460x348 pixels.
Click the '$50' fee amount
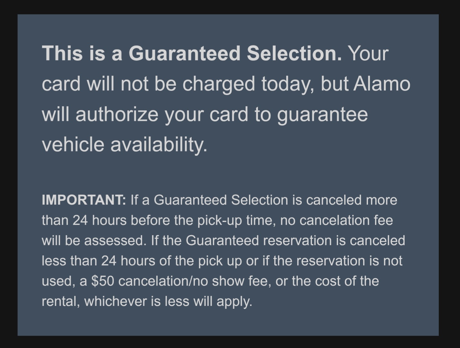pyautogui.click(x=103, y=281)
